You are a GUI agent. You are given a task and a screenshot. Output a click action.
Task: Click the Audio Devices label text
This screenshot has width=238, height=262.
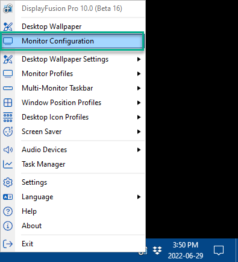tap(45, 150)
